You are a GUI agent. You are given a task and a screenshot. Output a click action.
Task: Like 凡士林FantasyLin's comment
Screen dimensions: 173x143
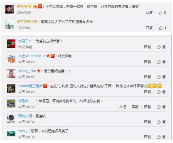pos(161,62)
